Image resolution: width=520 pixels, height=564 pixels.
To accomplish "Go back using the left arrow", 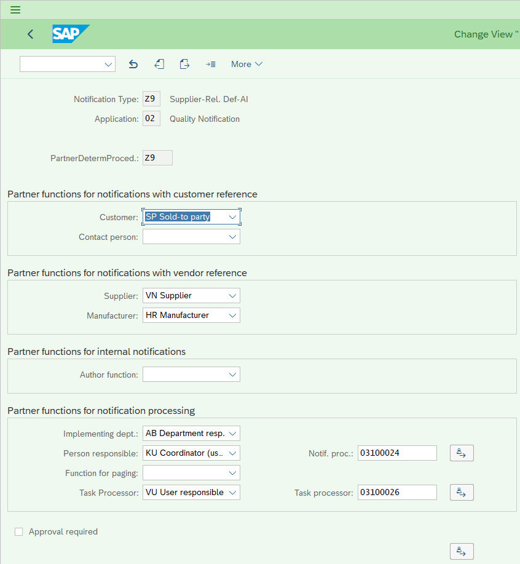I will [x=31, y=34].
